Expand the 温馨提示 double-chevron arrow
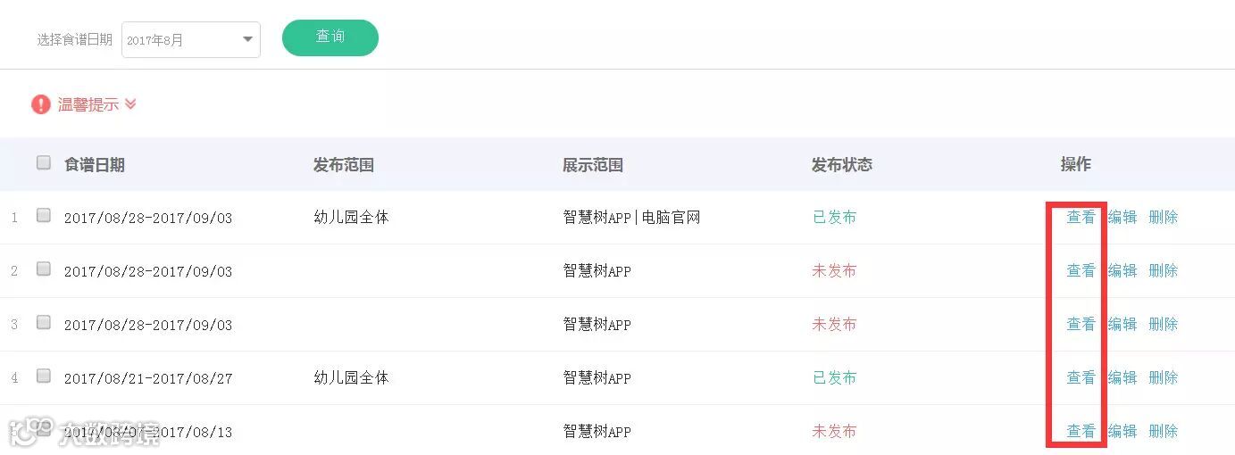The width and height of the screenshot is (1235, 455). (x=130, y=104)
